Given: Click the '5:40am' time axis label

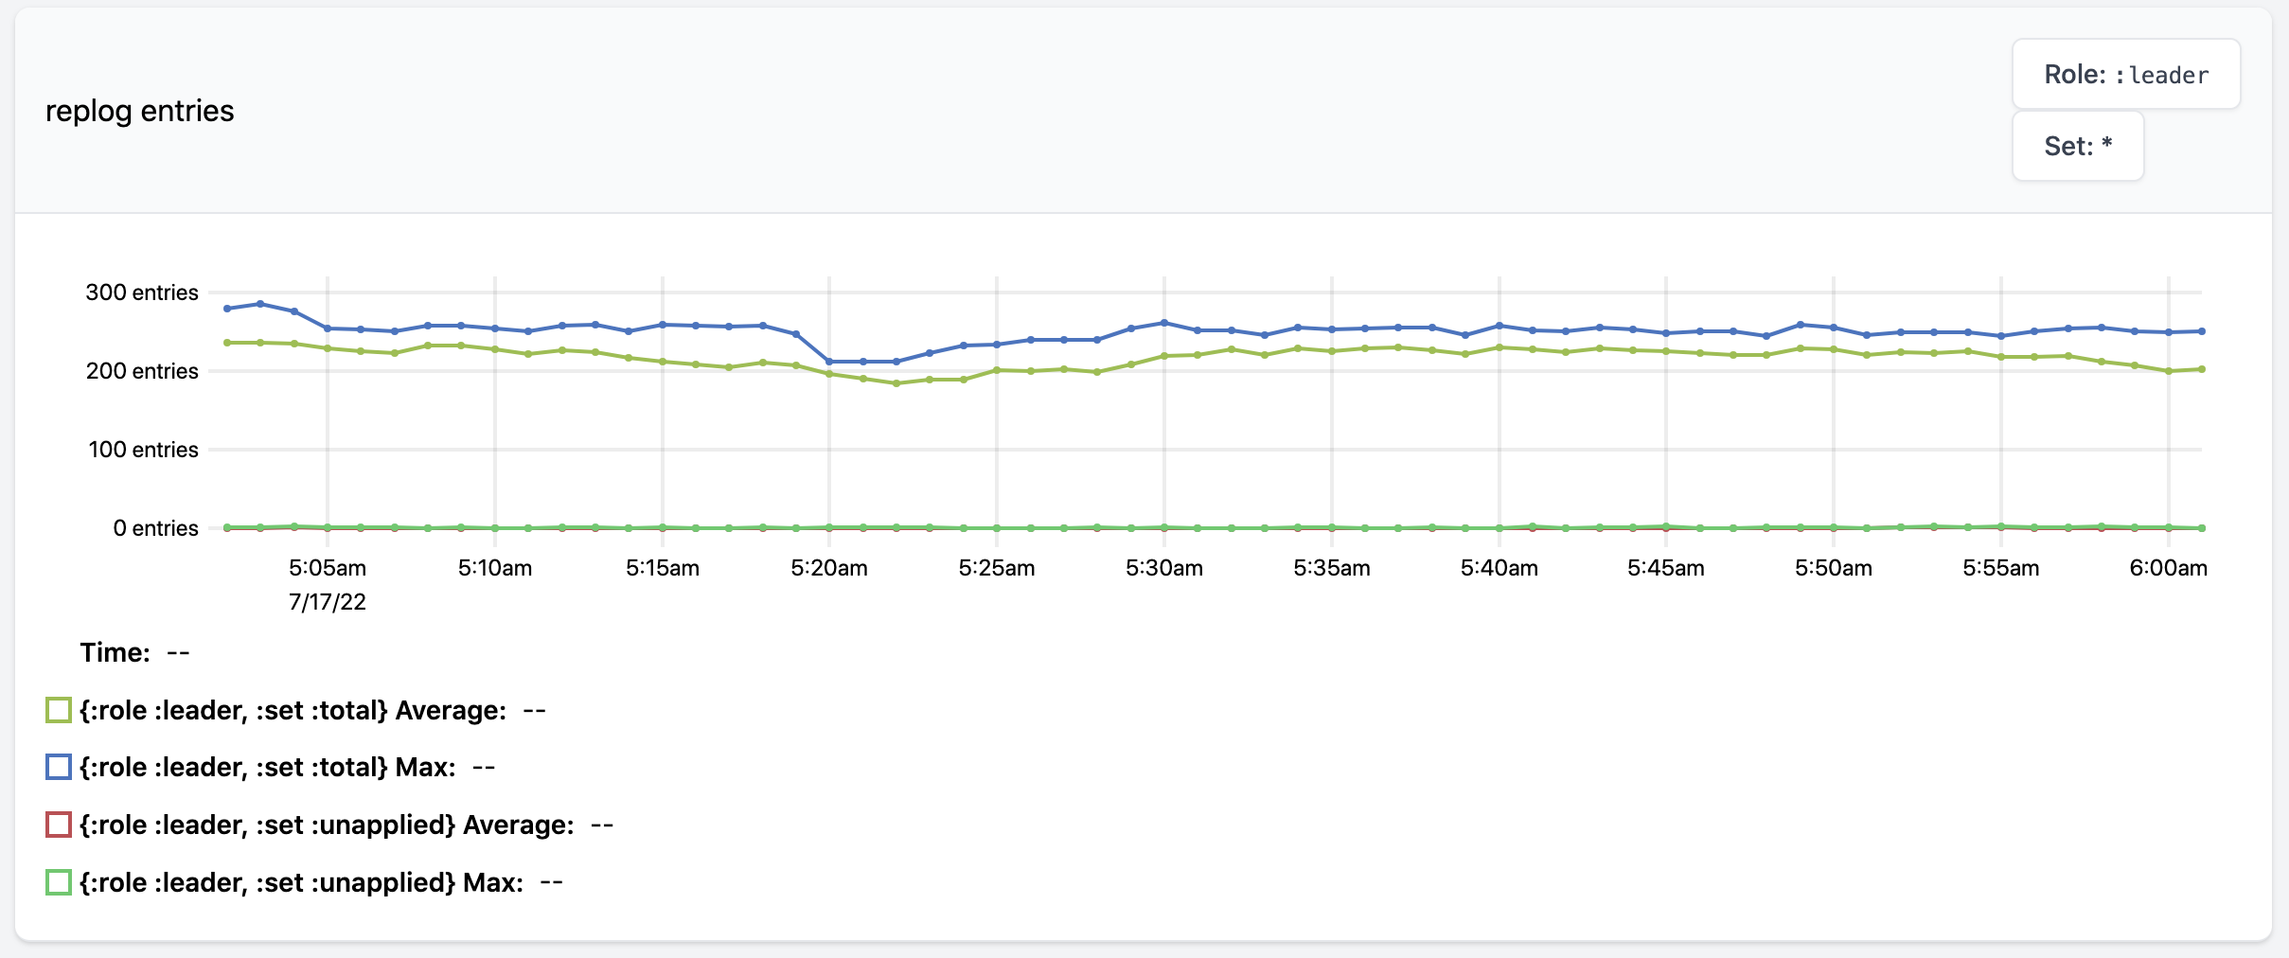Looking at the screenshot, I should 1499,568.
